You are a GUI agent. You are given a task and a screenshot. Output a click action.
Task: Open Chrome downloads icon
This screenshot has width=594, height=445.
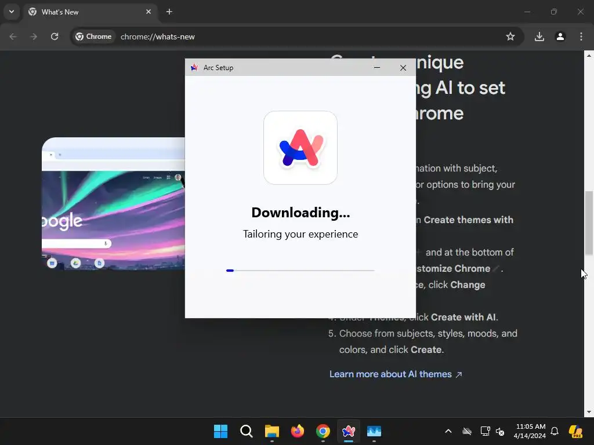[x=539, y=37]
